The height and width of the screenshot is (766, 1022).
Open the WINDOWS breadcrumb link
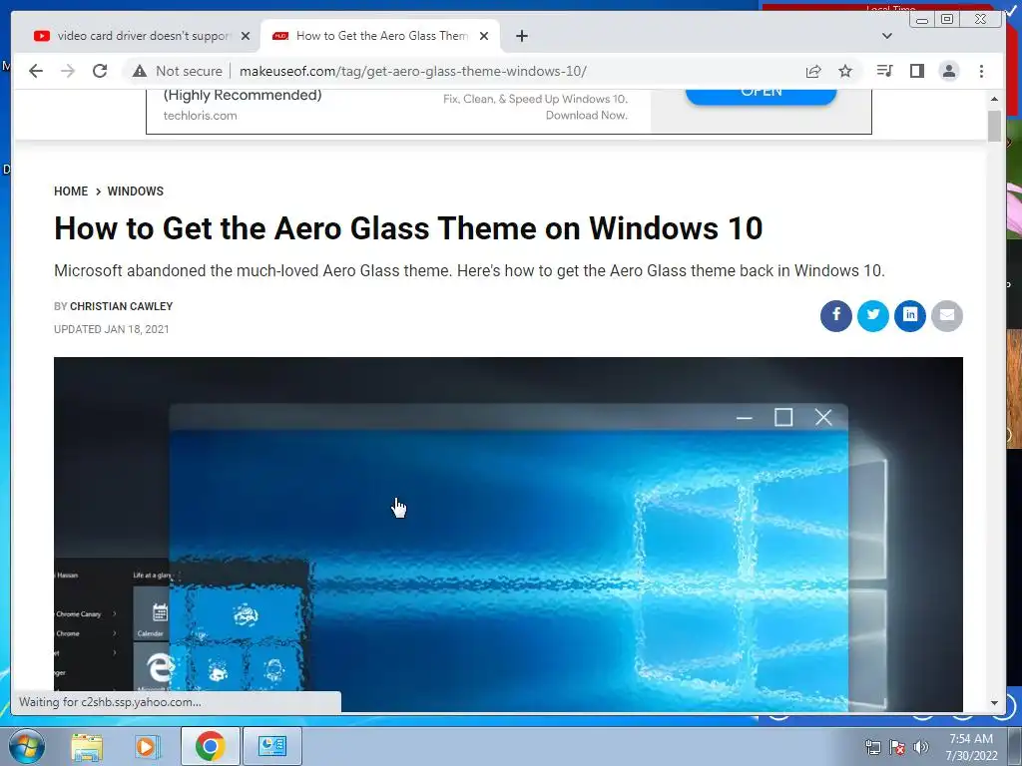pos(135,191)
